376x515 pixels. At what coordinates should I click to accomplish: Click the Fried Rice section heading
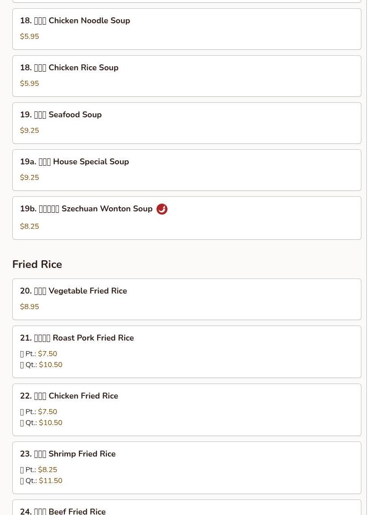[x=37, y=264]
